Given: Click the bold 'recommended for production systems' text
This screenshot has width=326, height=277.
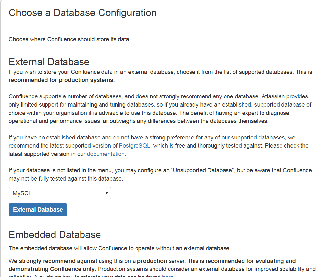Looking at the screenshot, I should point(62,80).
